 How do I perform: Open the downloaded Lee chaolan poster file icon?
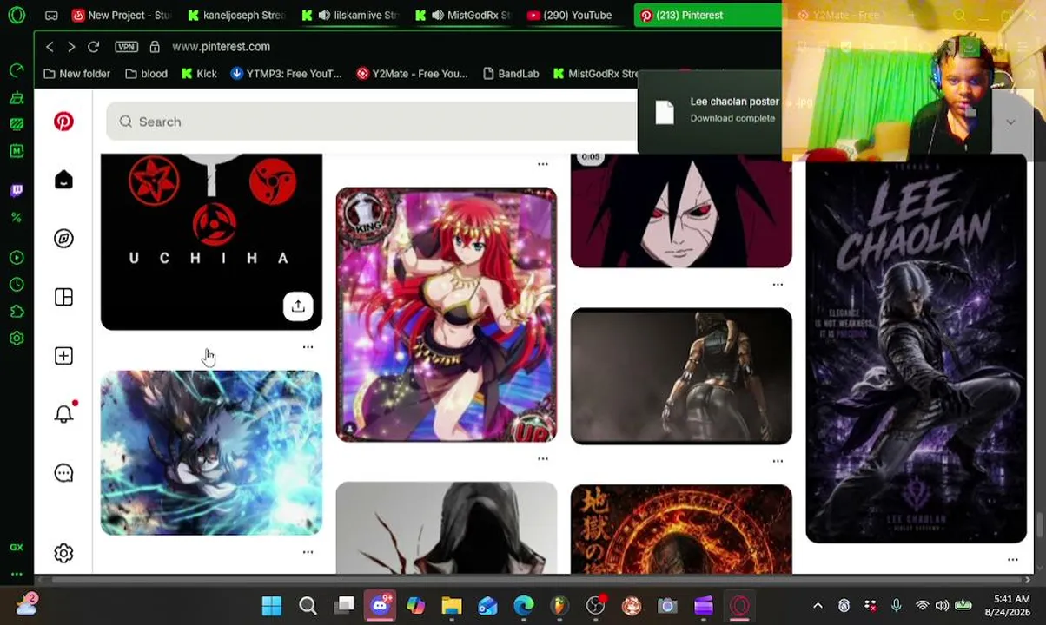coord(665,110)
